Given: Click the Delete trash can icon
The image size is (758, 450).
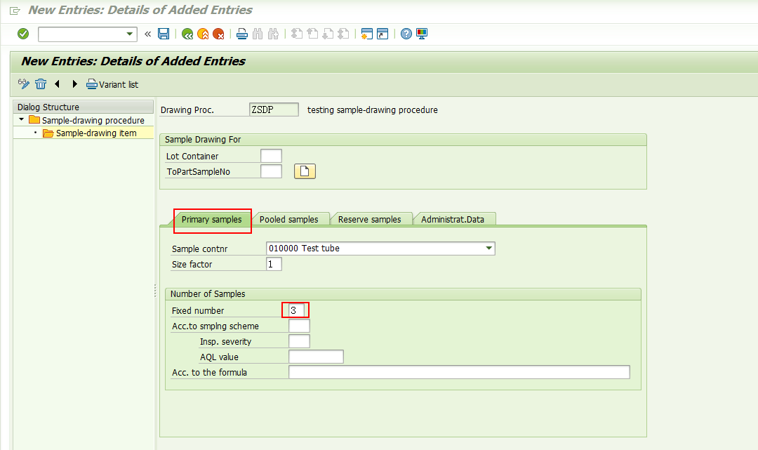Looking at the screenshot, I should click(x=41, y=84).
